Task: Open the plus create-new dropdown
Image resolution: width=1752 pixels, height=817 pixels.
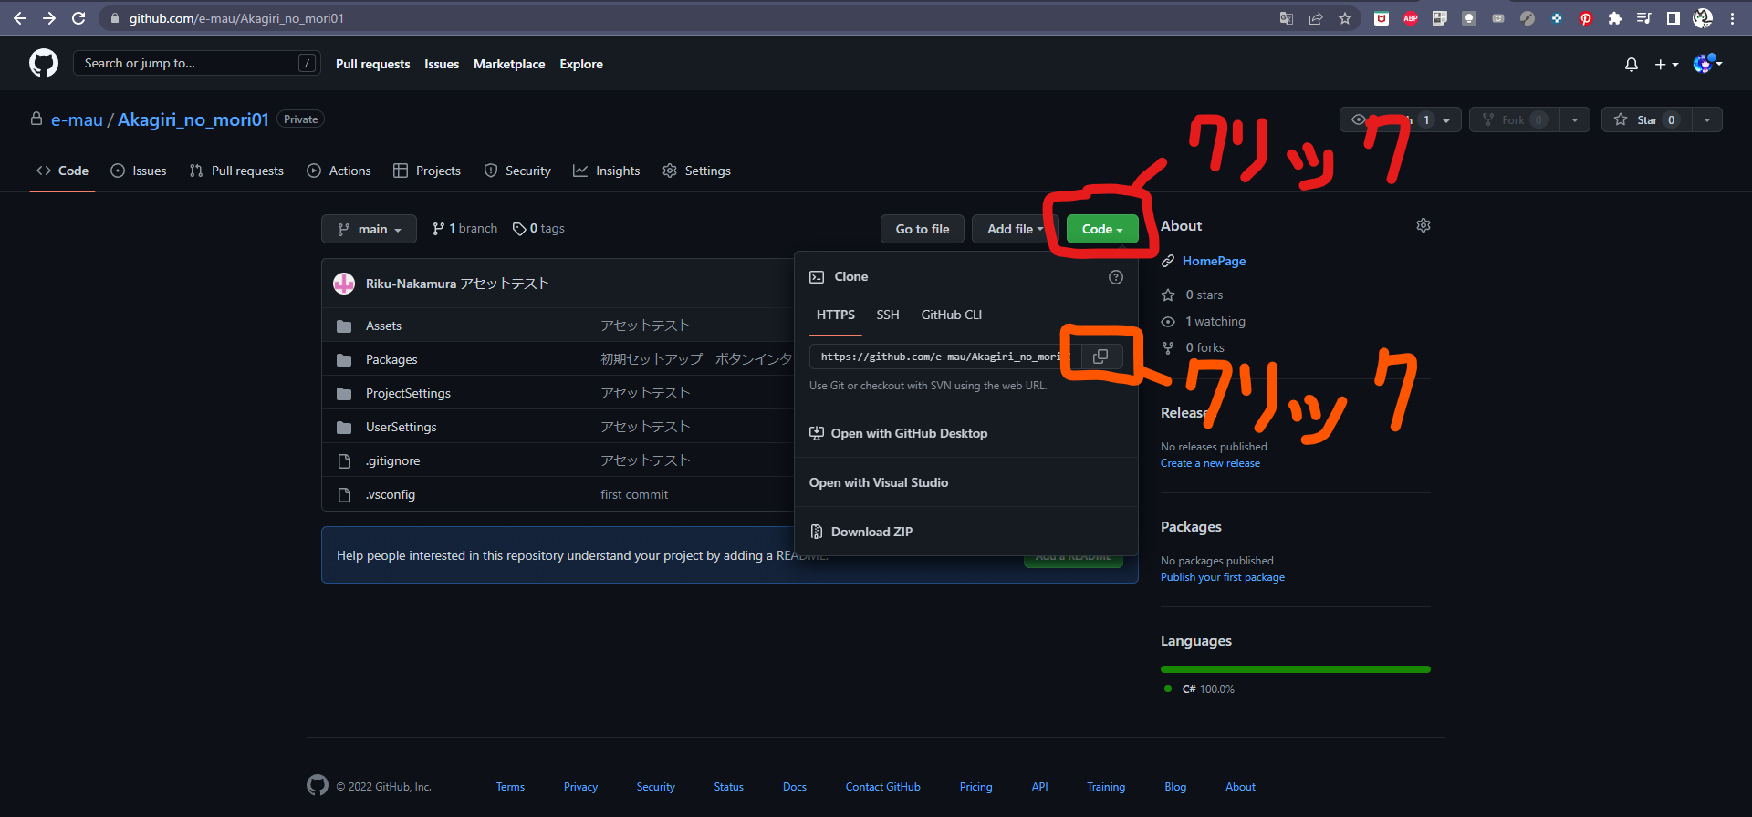Action: [x=1666, y=64]
